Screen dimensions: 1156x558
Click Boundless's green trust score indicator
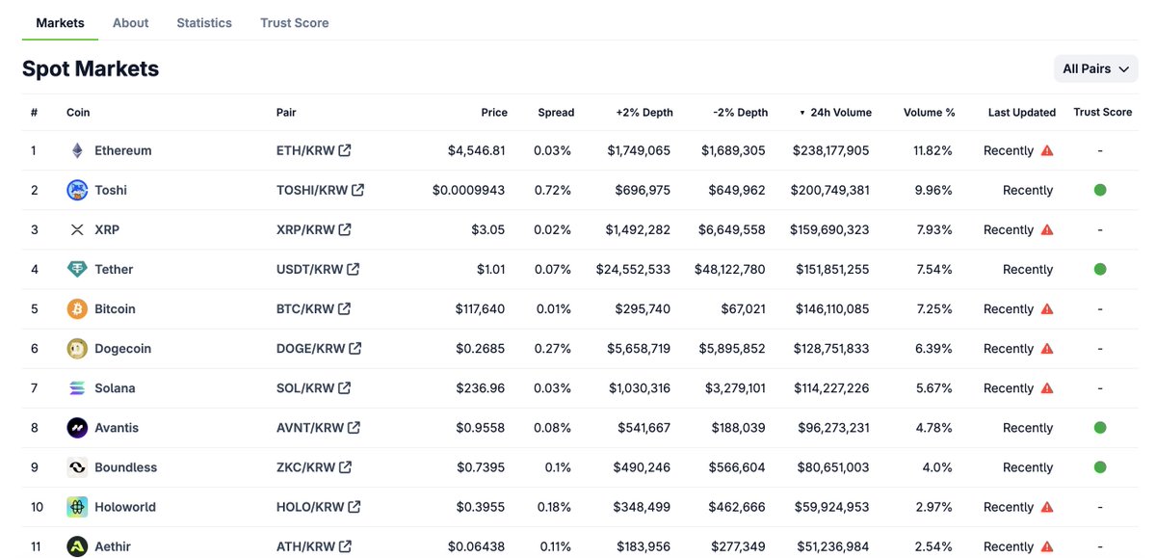(1099, 466)
